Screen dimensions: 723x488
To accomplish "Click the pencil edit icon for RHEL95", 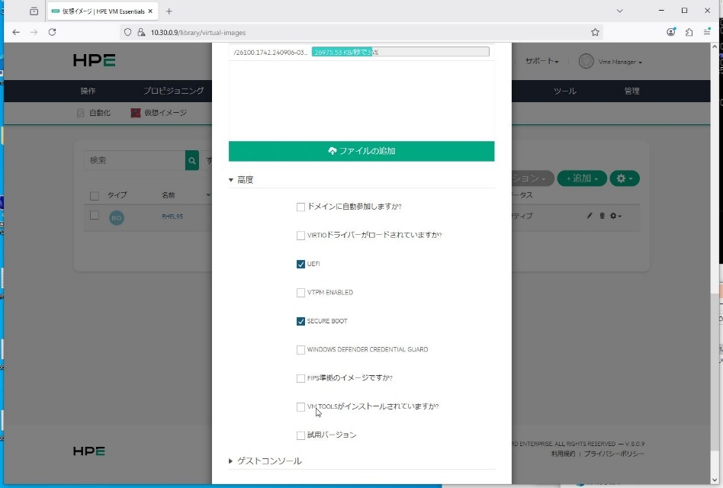I will pos(590,216).
